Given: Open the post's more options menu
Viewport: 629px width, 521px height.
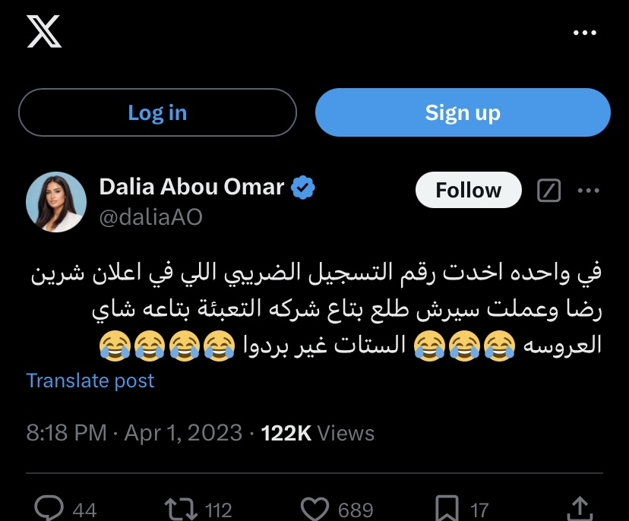Looking at the screenshot, I should (589, 191).
